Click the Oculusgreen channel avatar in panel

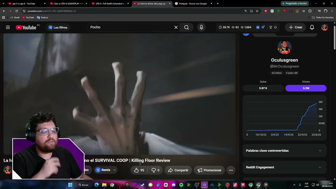coord(285,47)
